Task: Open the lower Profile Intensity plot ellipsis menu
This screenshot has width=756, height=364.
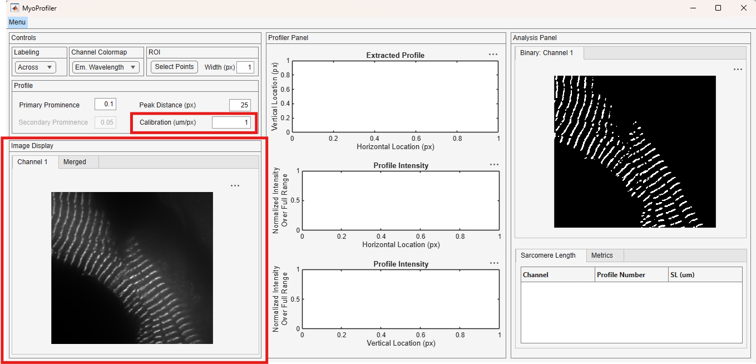Action: pos(494,263)
